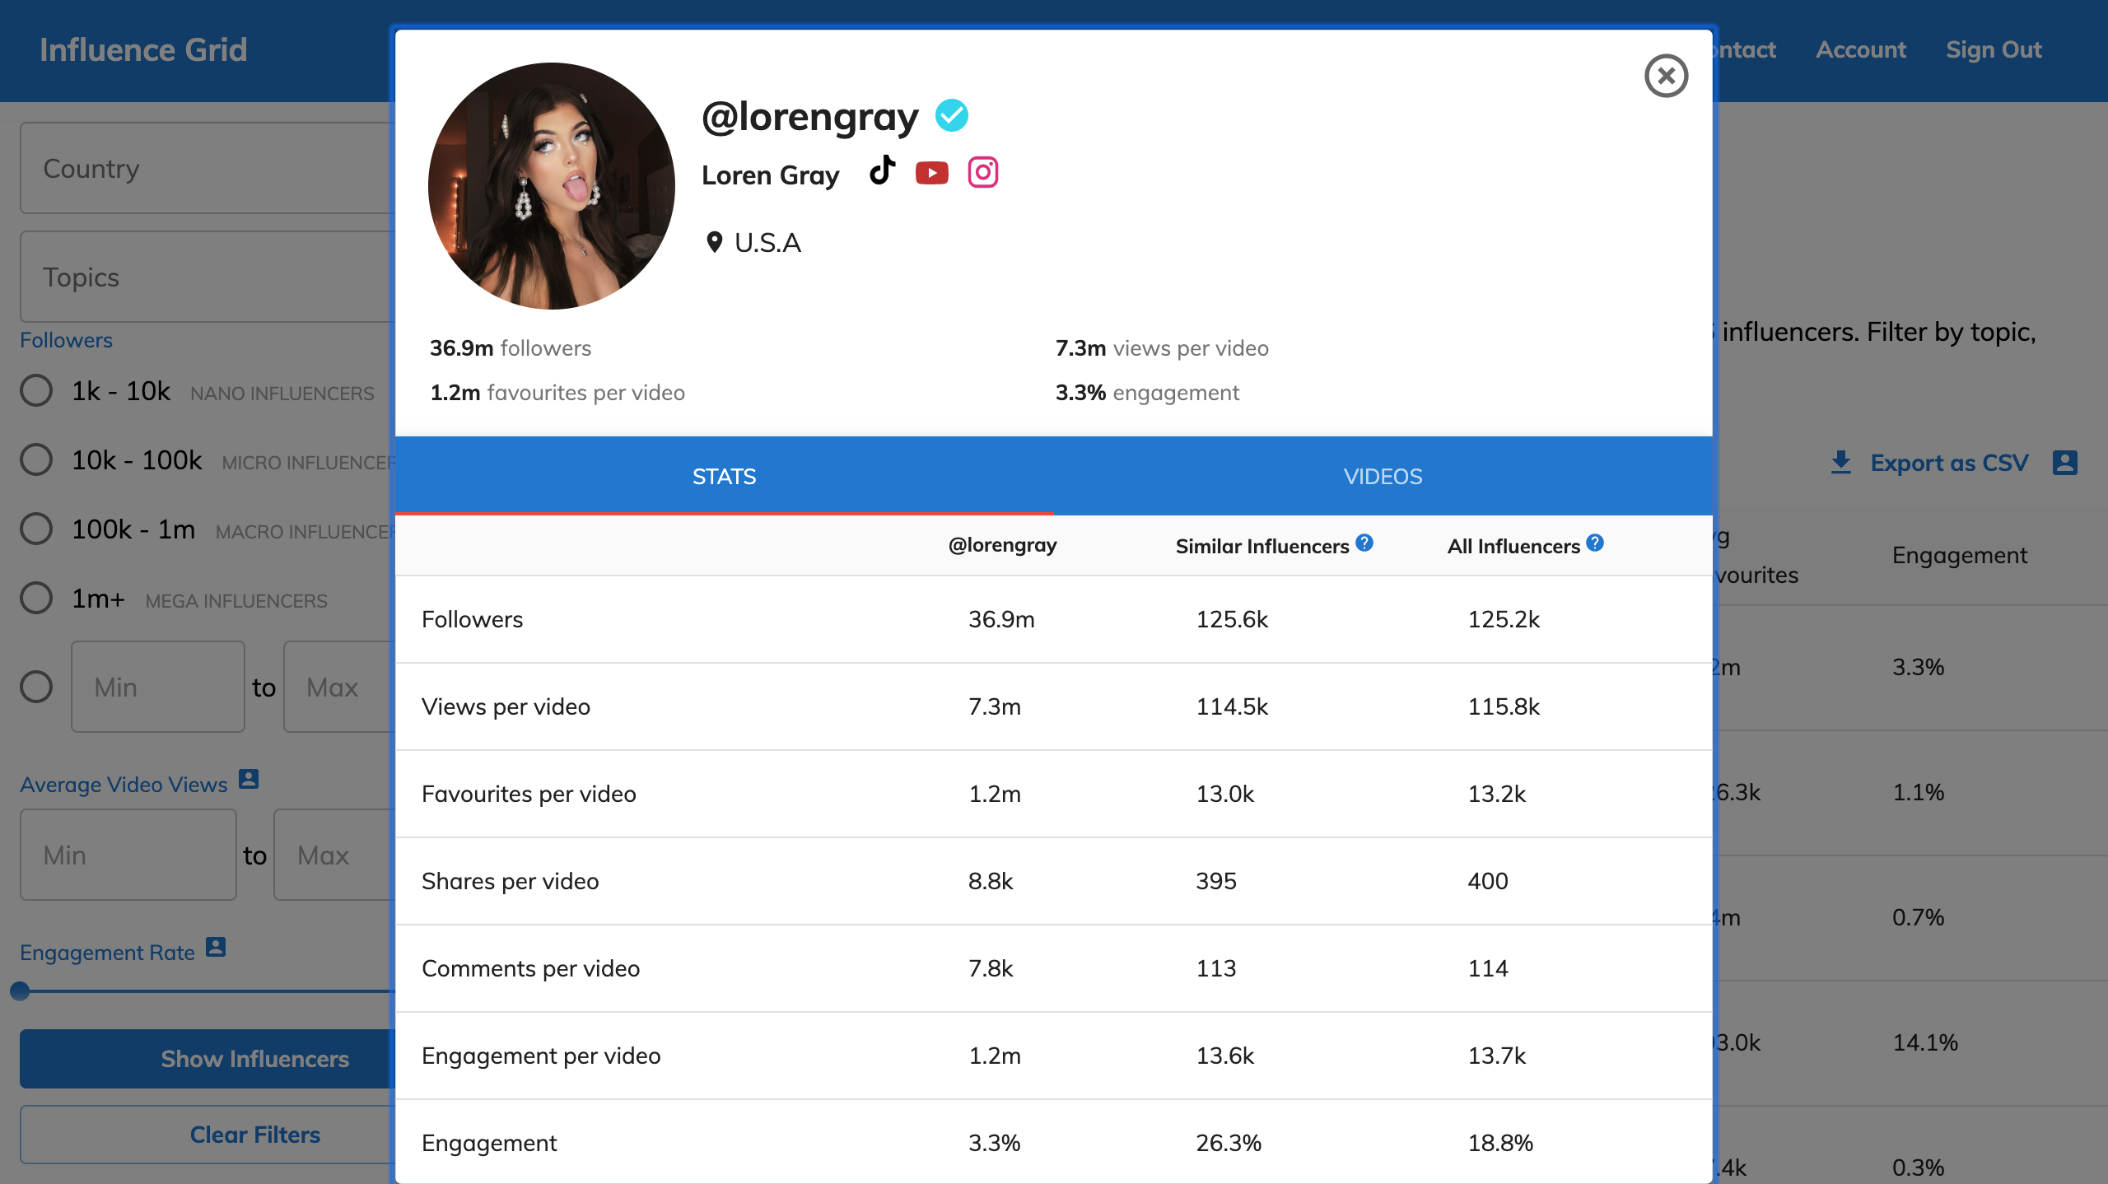Click the premium badge next to Engagement Rate
2108x1184 pixels.
pos(216,947)
